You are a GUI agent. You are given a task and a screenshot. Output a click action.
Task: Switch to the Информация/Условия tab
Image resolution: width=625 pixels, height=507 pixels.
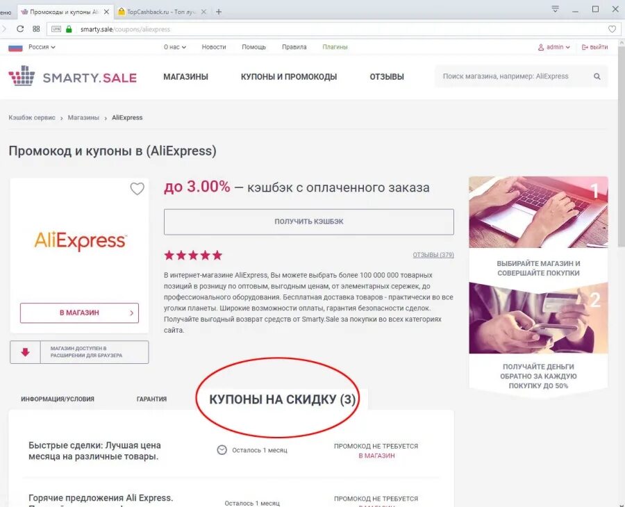58,399
